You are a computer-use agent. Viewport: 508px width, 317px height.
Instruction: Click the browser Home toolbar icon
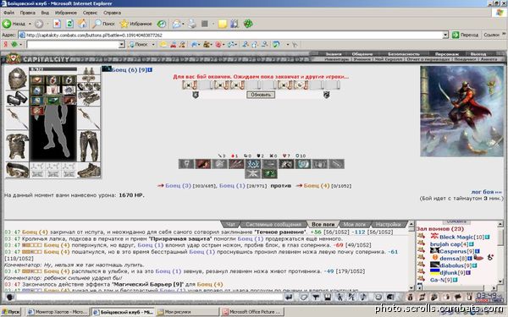coord(83,24)
